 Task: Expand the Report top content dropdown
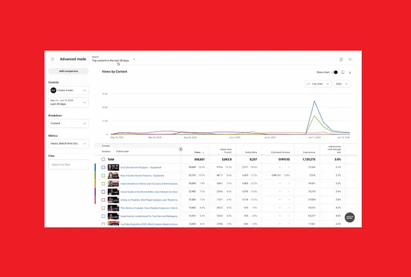[134, 59]
